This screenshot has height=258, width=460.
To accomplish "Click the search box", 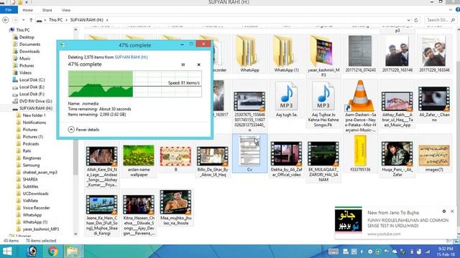I will click(x=440, y=20).
